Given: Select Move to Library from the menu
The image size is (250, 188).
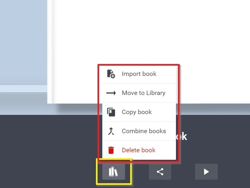Looking at the screenshot, I should [139, 93].
